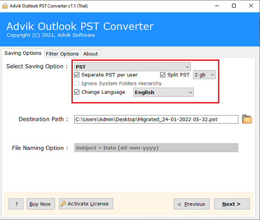This screenshot has height=220, width=260.
Task: Proceed with the Next button
Action: (232, 204)
